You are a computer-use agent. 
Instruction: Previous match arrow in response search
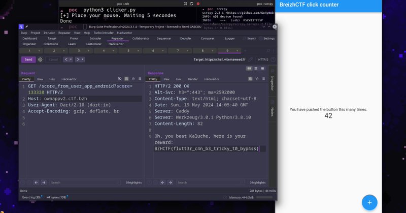pyautogui.click(x=162, y=182)
